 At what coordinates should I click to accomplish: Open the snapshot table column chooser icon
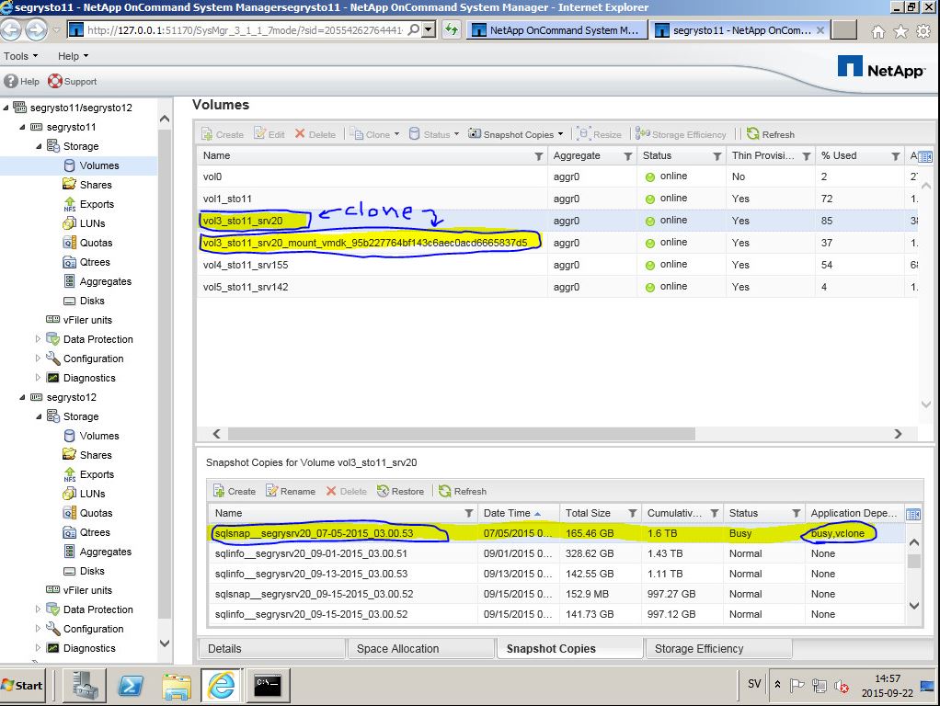(913, 514)
